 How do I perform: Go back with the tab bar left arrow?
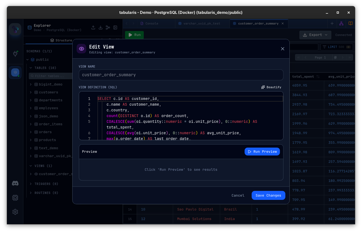click(x=126, y=23)
